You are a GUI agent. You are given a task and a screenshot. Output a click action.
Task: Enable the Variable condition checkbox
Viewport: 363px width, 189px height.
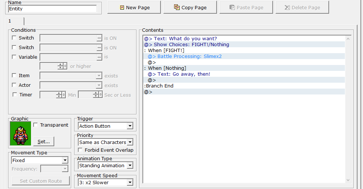point(14,57)
